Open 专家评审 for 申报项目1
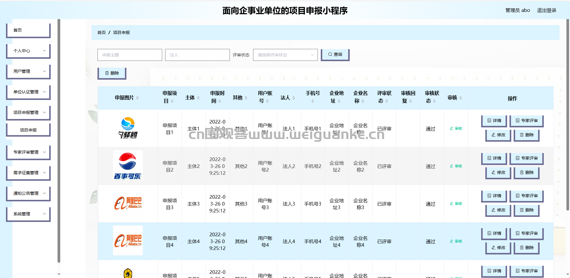The width and height of the screenshot is (570, 278). click(x=526, y=121)
